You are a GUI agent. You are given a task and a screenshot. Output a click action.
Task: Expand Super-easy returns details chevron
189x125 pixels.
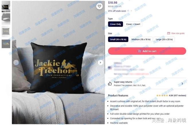coord(182,84)
